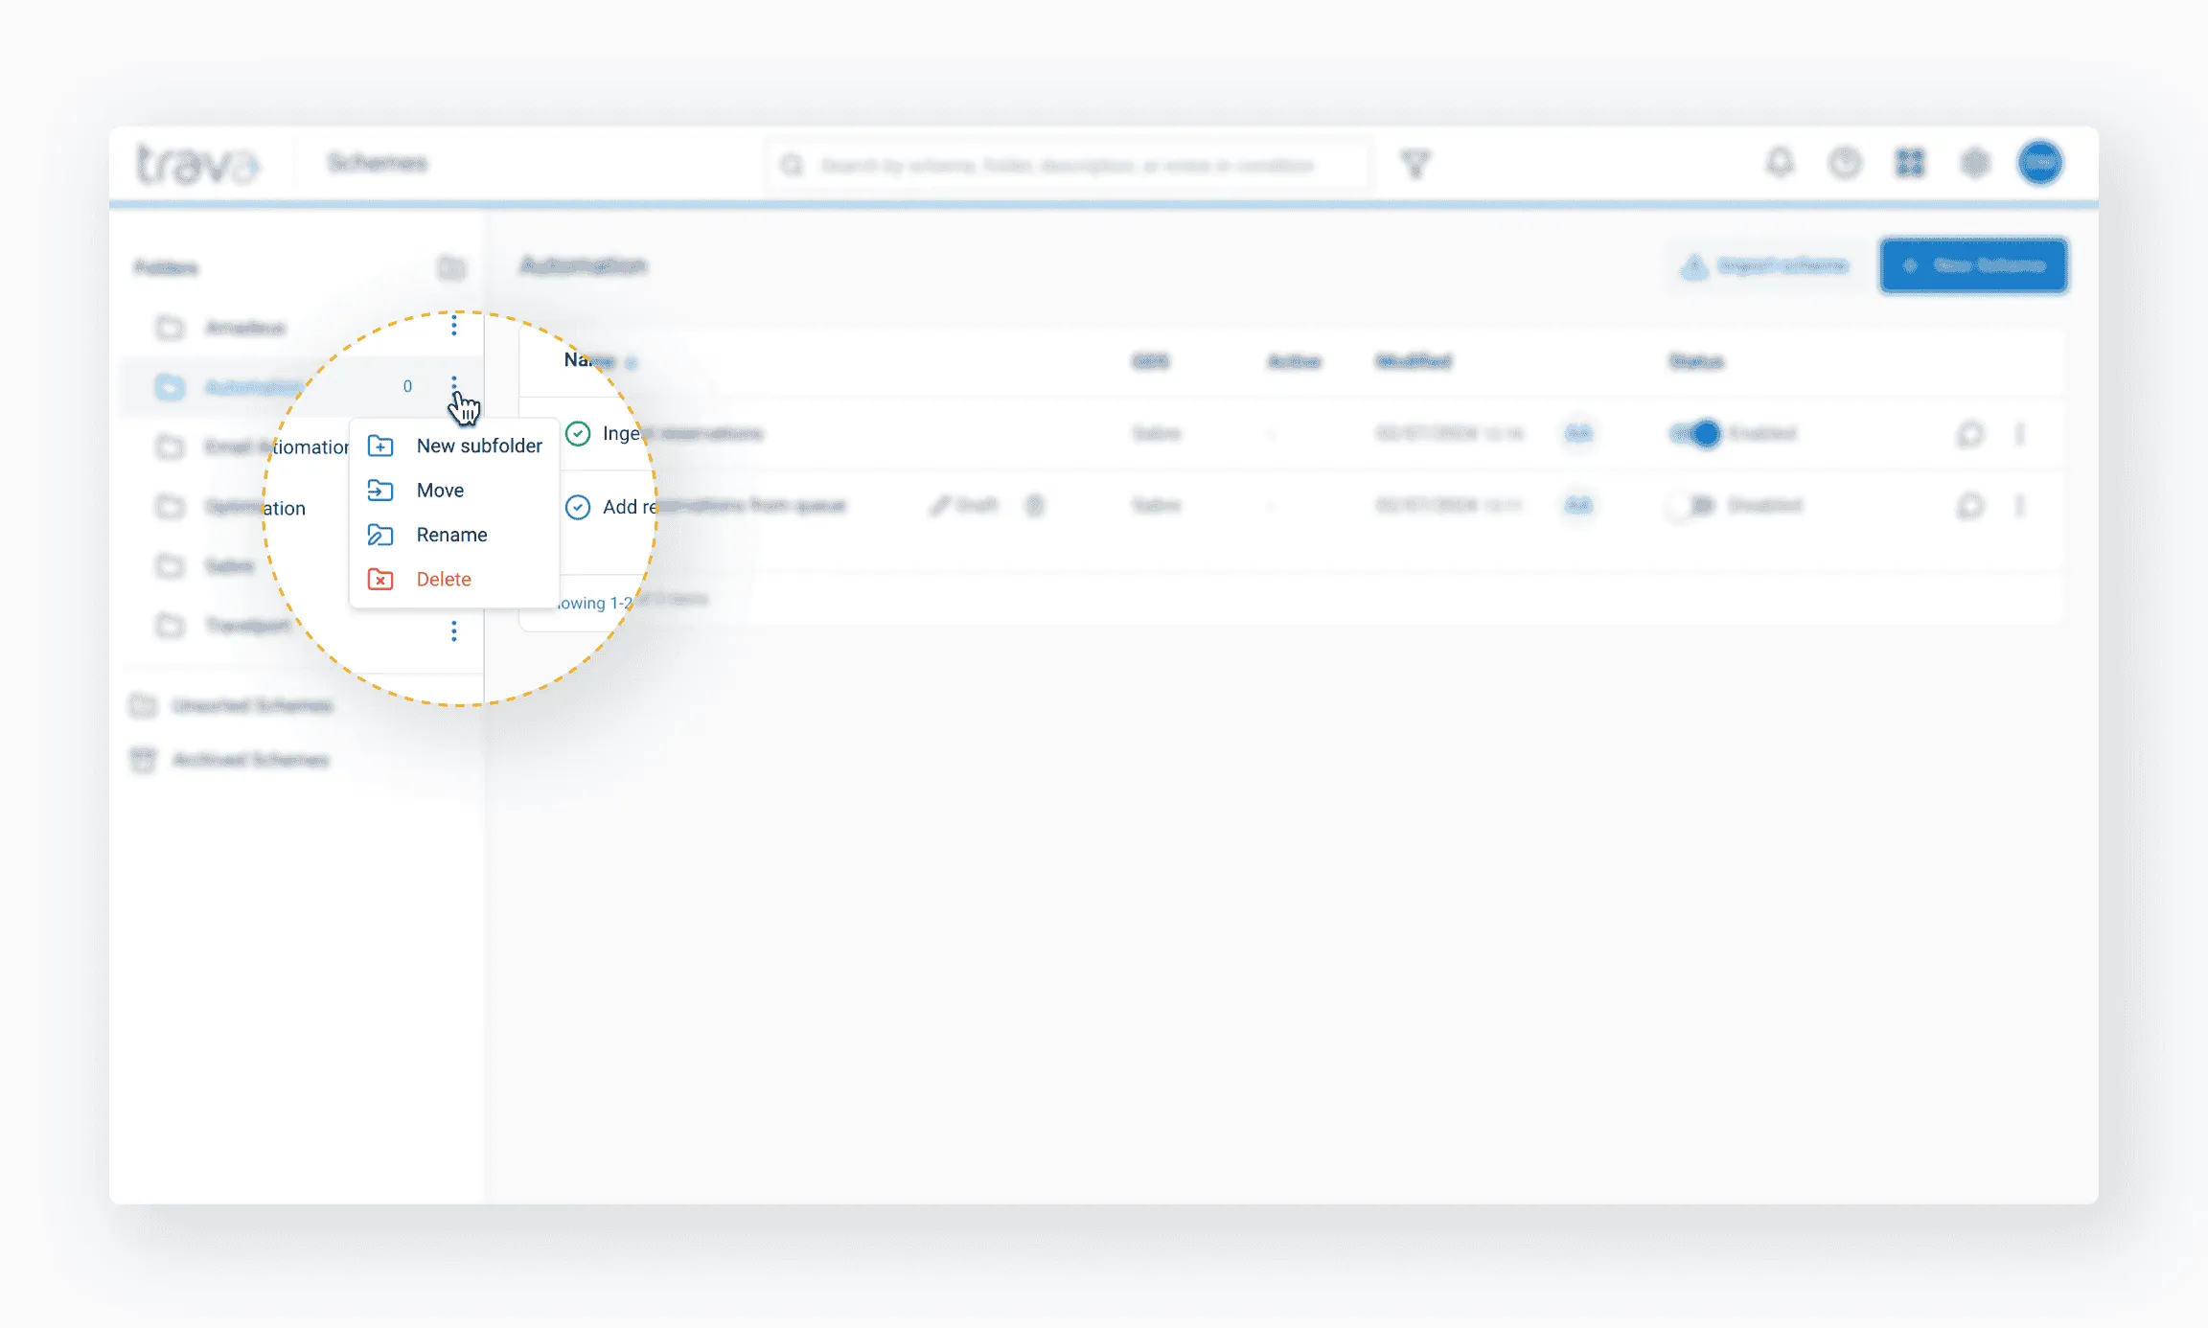Click the add folder icon beside Folders
The image size is (2208, 1328).
pyautogui.click(x=450, y=267)
